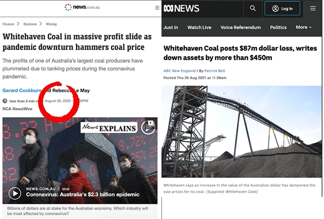Open the ABC News search icon
The image size is (324, 219).
coord(252,8)
